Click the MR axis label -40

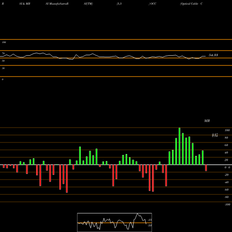(x=226, y=182)
